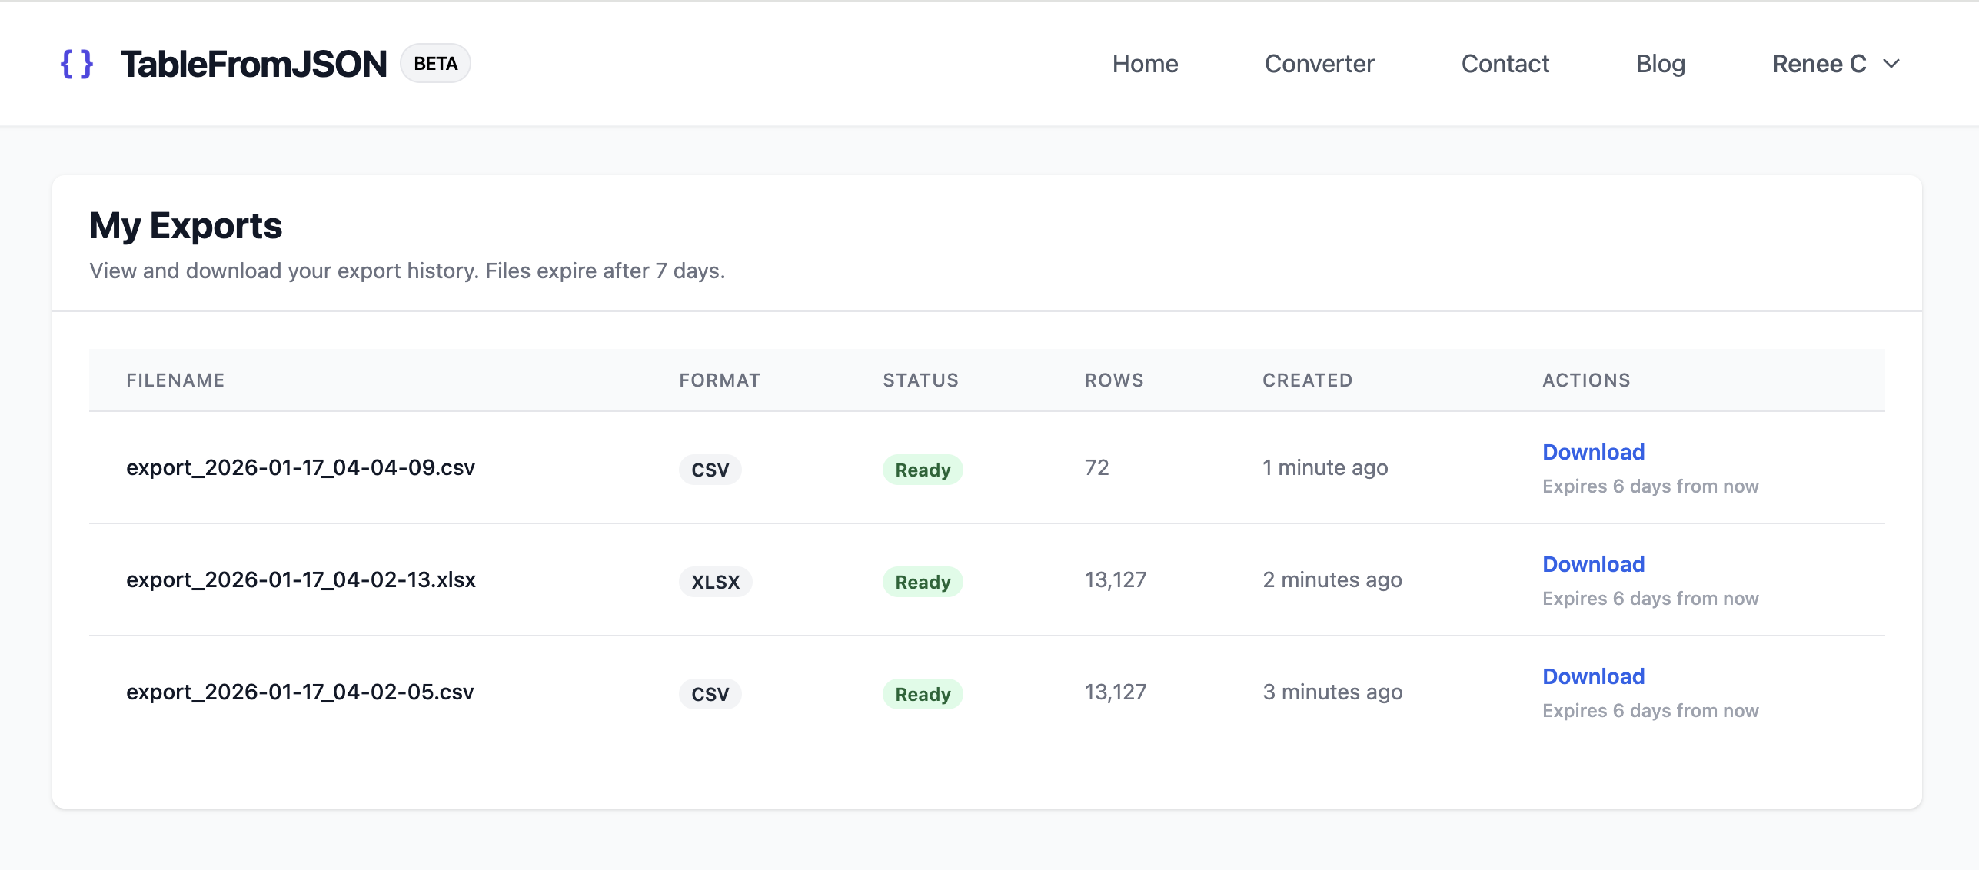Click the curly braces logo icon
Screen dimensions: 1979x870
point(77,64)
